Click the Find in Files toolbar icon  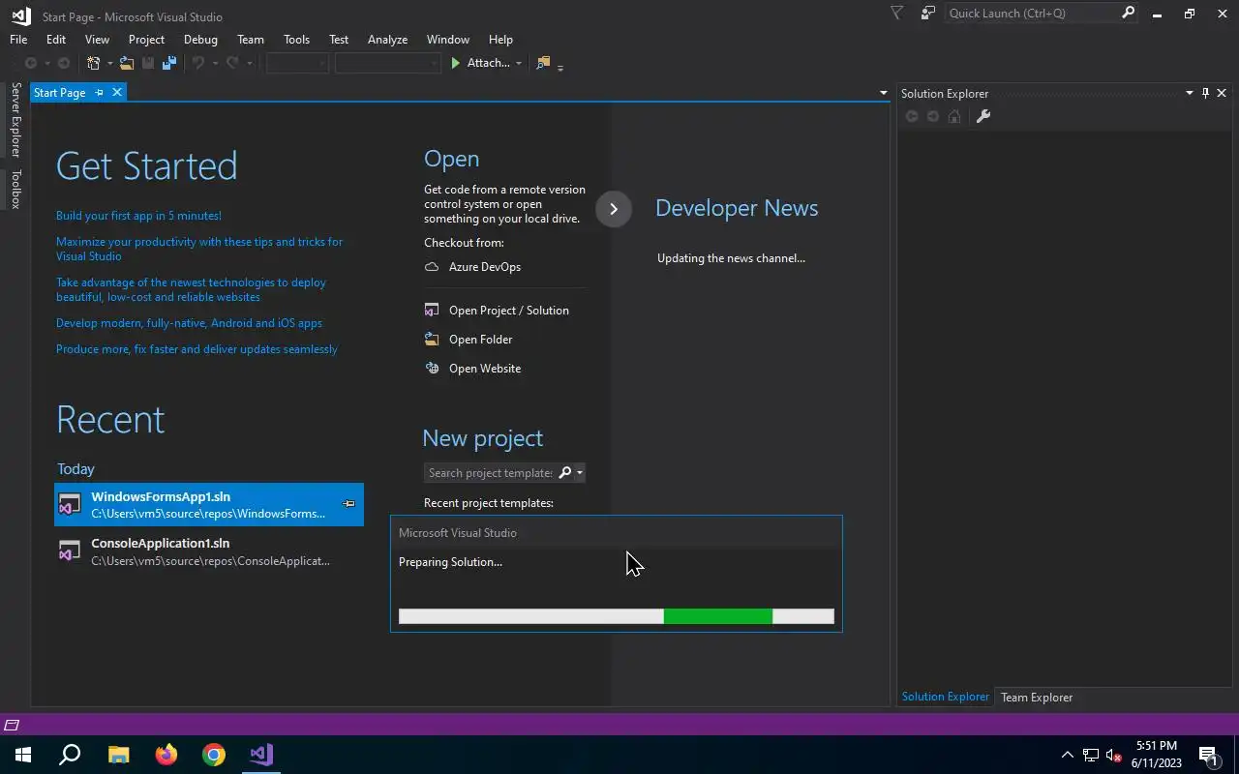(x=543, y=63)
